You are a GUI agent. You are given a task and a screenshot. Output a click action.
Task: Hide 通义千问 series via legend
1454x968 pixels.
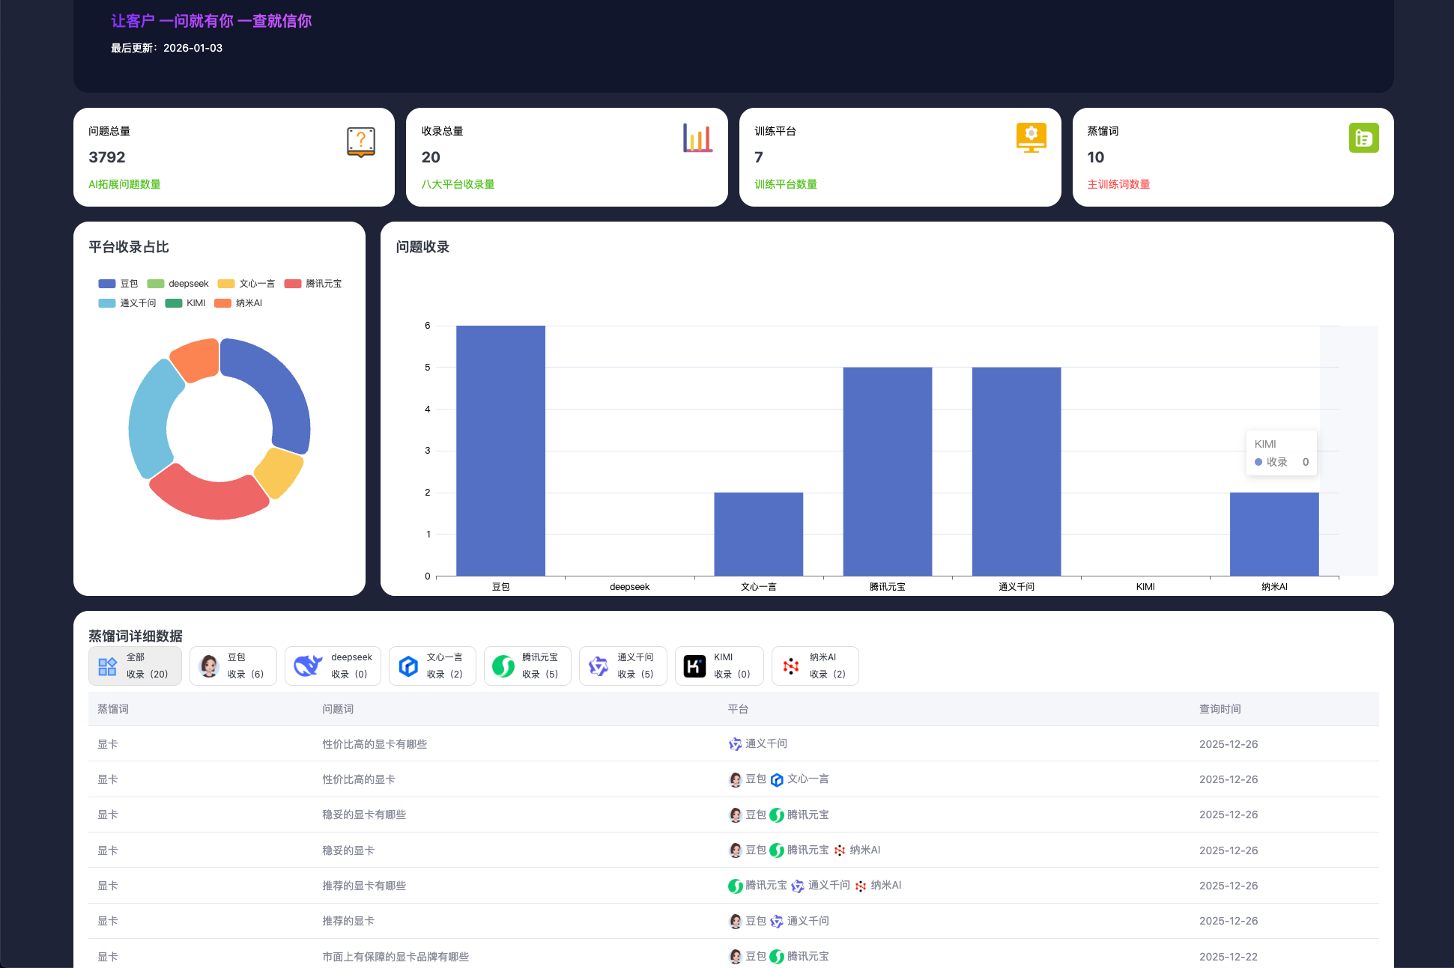pyautogui.click(x=127, y=303)
